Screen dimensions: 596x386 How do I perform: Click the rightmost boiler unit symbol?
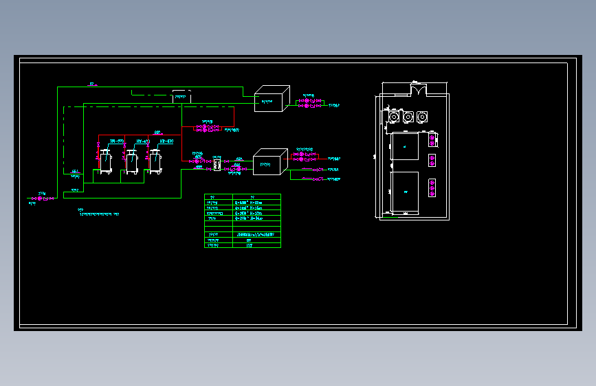click(x=155, y=161)
